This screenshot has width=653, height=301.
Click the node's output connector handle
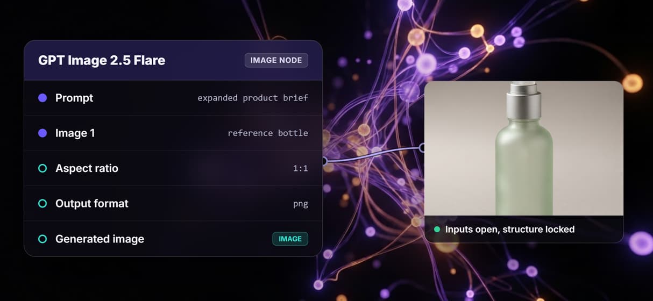click(x=323, y=160)
